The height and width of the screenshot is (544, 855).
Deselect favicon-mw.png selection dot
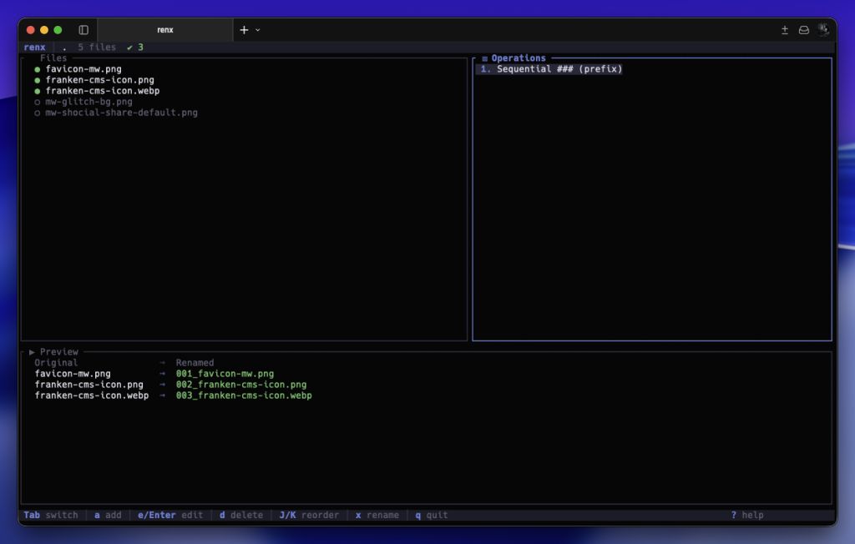click(37, 69)
